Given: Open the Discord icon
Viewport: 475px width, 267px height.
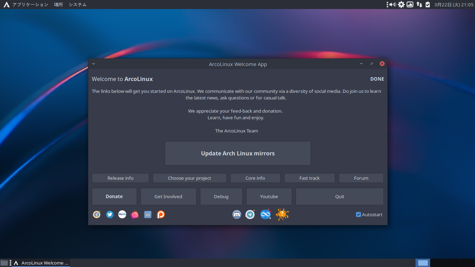Looking at the screenshot, I should tap(237, 215).
